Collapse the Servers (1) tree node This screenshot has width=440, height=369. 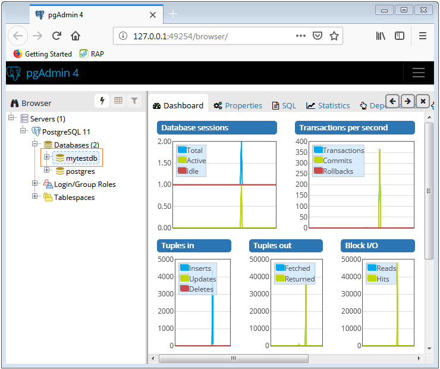(11, 117)
